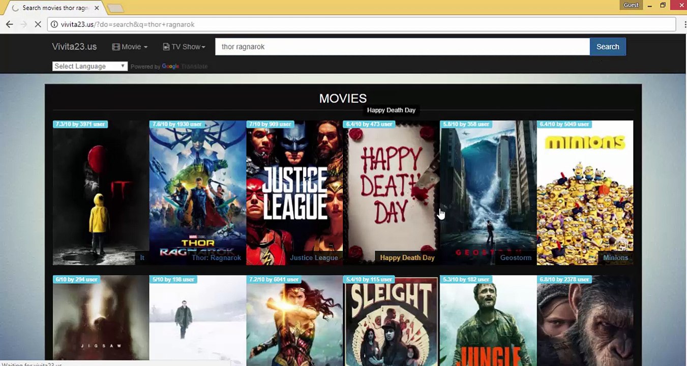This screenshot has height=366, width=687.
Task: Click the browser back arrow
Action: click(9, 24)
